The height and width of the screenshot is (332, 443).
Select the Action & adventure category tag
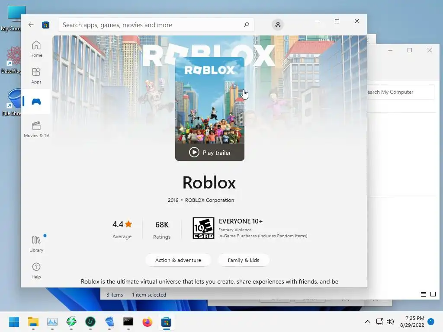[178, 260]
